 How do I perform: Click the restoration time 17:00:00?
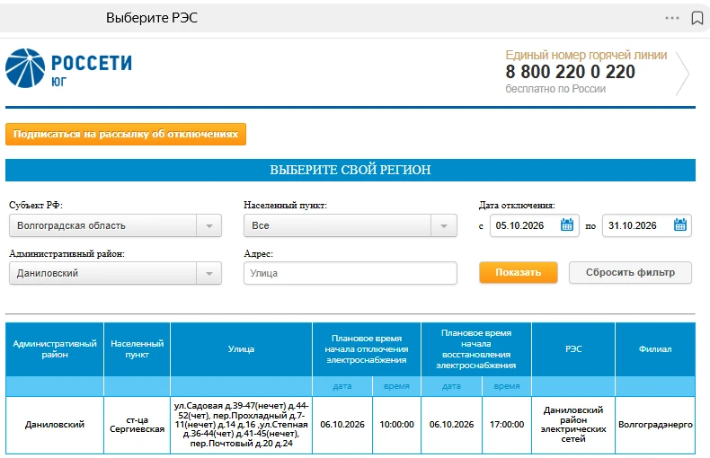[x=507, y=425]
